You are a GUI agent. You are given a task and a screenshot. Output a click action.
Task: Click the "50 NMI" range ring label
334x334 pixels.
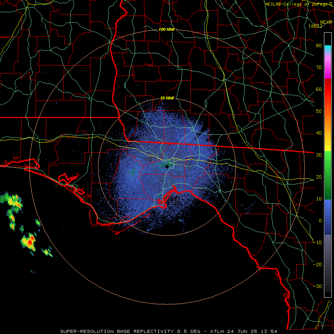pyautogui.click(x=167, y=98)
